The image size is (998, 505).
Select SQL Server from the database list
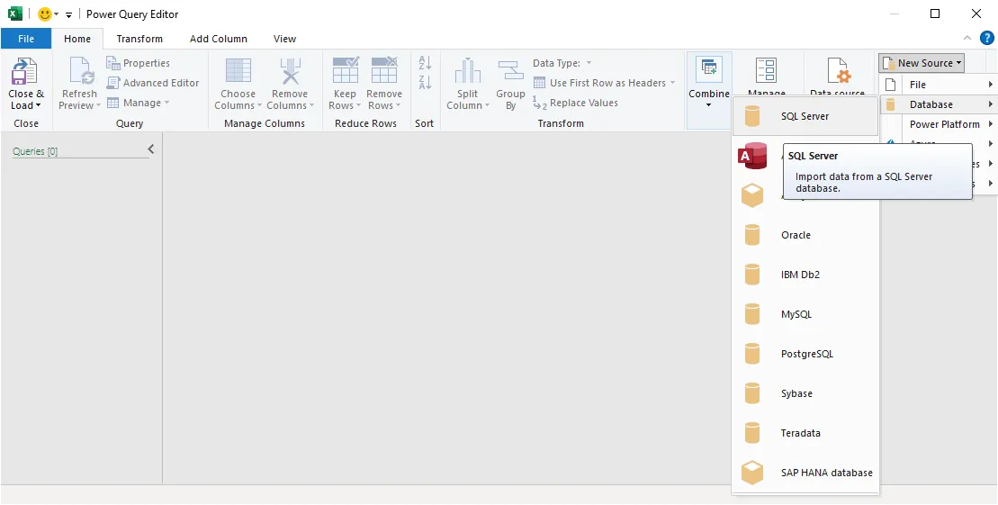(805, 116)
